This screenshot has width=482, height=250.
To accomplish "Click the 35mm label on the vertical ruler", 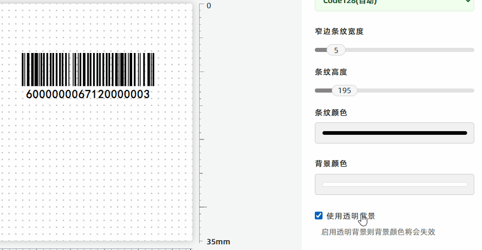I will 218,242.
